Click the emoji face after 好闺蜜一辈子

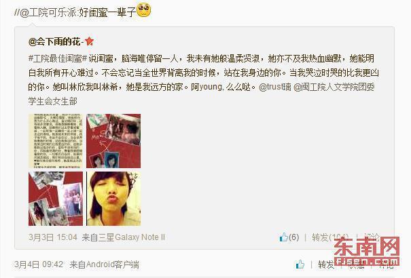144,9
